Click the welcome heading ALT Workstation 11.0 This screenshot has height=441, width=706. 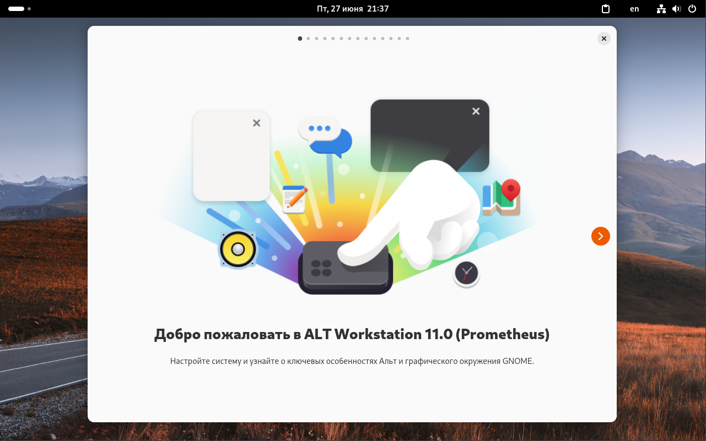352,334
